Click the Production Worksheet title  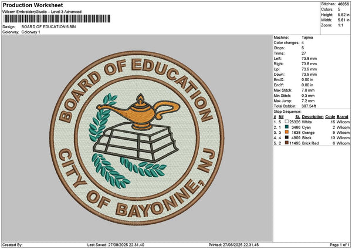33,5
